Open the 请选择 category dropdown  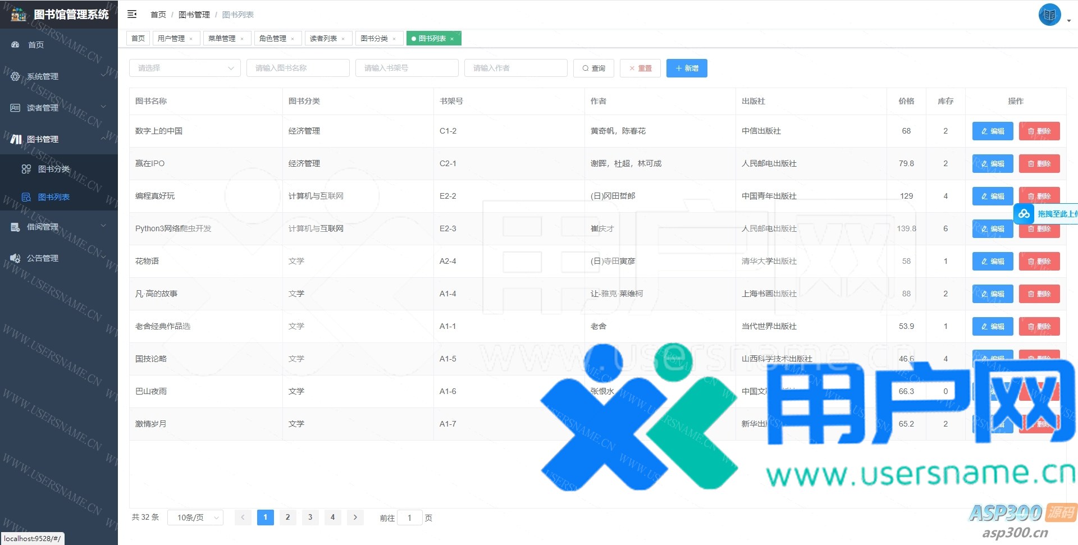[185, 68]
